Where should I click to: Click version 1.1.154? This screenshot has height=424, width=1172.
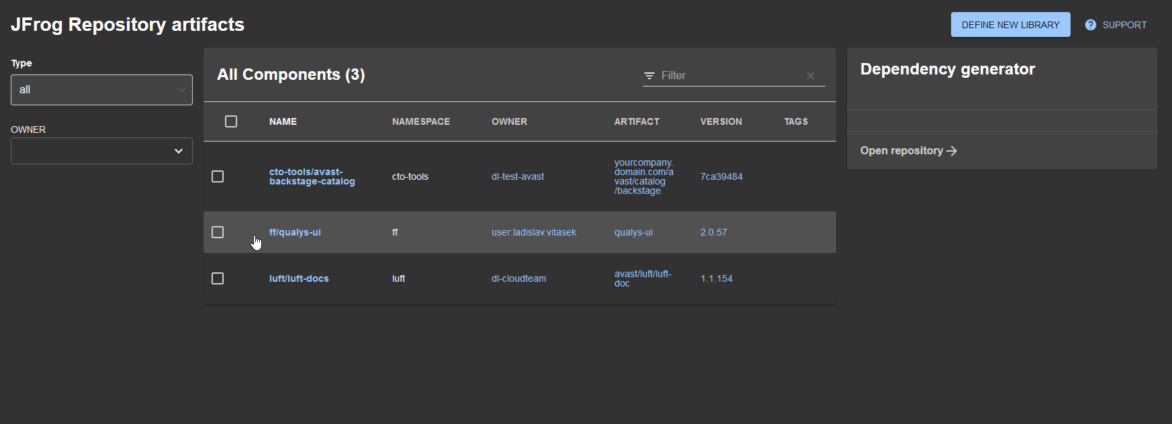tap(716, 278)
